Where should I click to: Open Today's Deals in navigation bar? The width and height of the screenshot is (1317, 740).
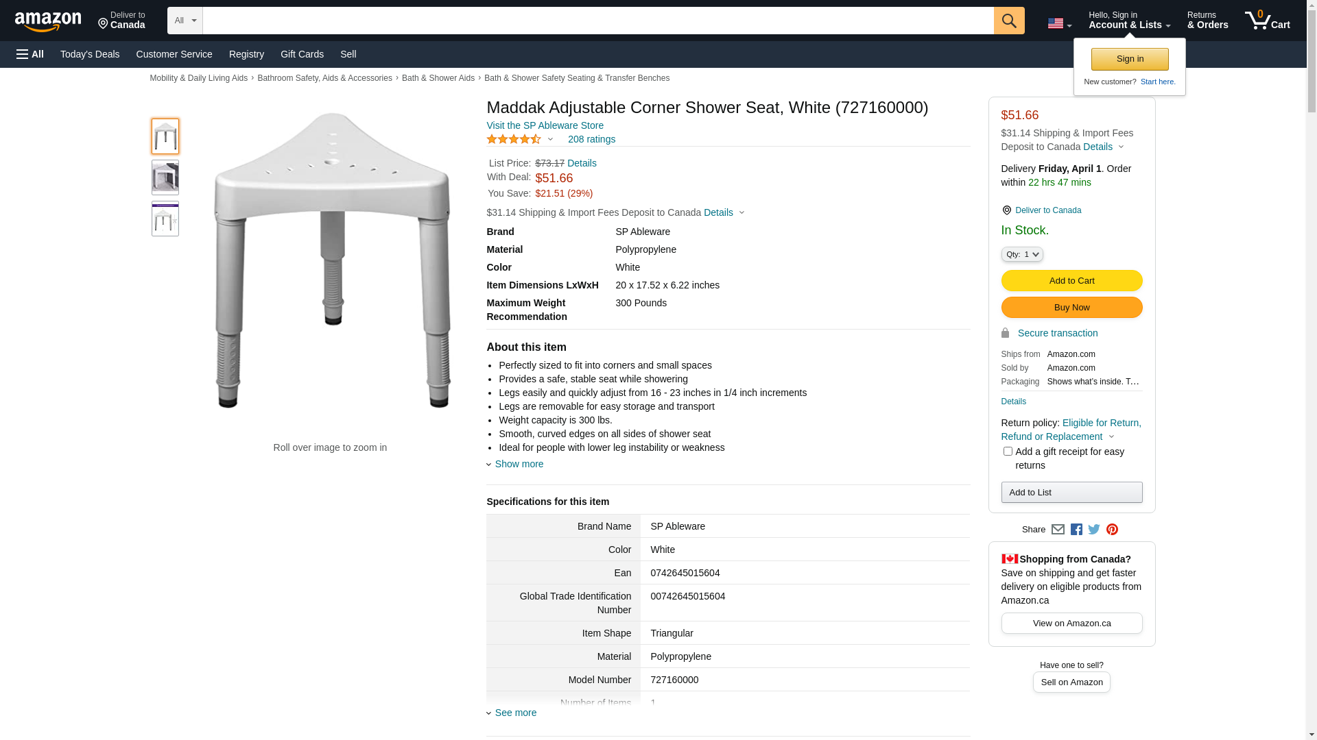click(90, 54)
